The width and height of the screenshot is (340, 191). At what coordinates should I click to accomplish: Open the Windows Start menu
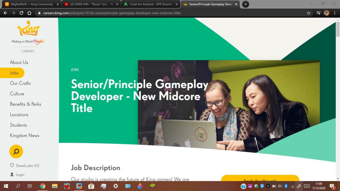click(6, 186)
